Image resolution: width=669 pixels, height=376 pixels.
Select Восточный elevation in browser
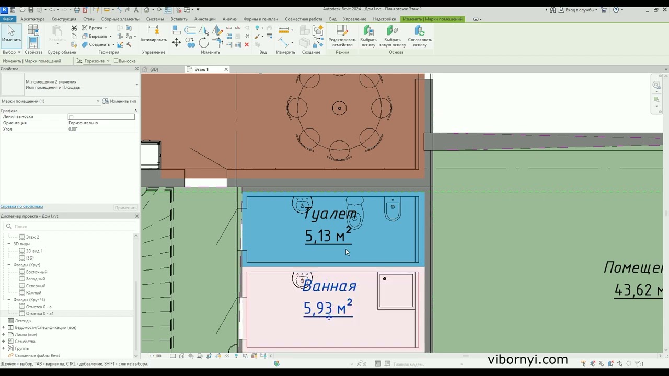(37, 272)
